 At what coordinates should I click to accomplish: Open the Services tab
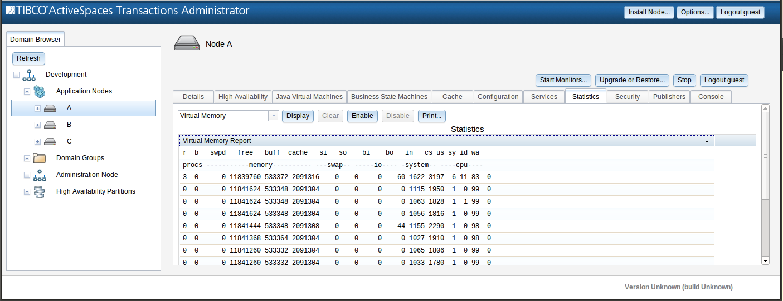coord(544,97)
